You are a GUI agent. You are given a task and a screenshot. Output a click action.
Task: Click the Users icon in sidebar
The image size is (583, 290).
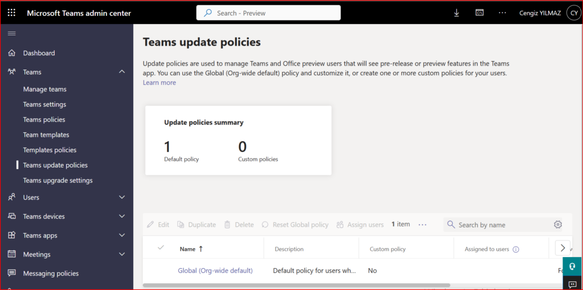point(12,197)
